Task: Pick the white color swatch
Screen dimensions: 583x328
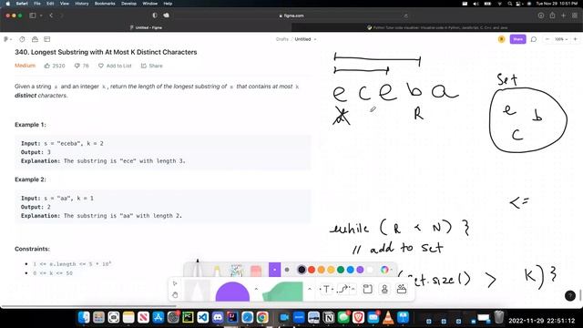Action: [370, 270]
